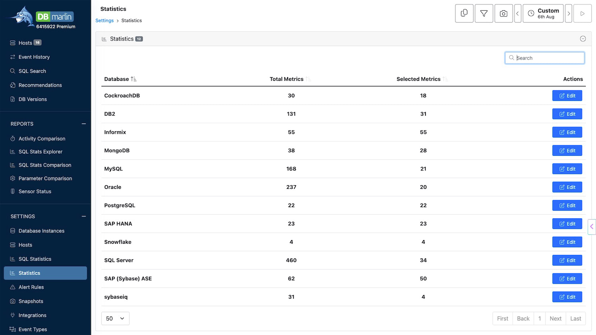The width and height of the screenshot is (596, 335).
Task: Select page 1 in pagination
Action: [x=540, y=318]
